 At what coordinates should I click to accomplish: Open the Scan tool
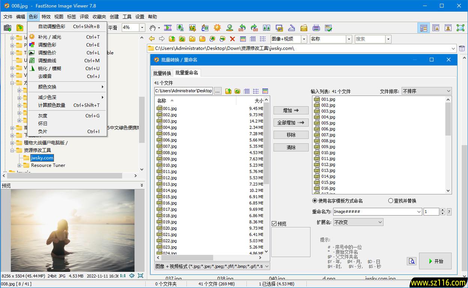[x=292, y=27]
